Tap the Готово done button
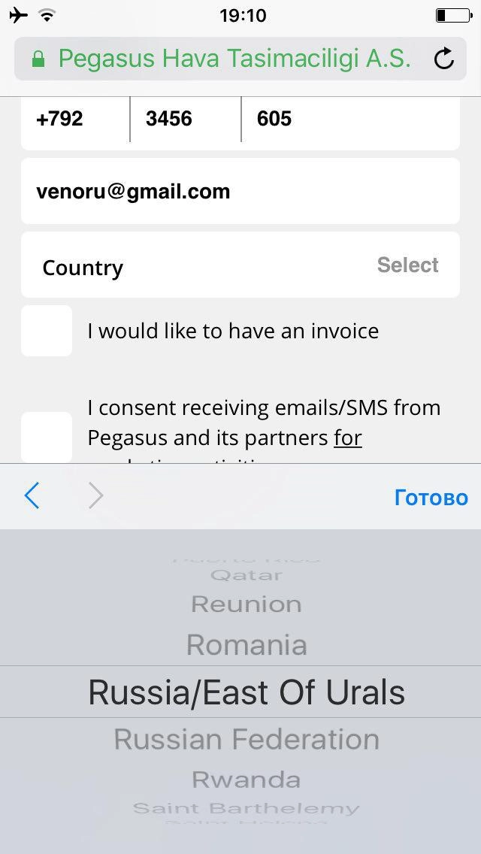481x854 pixels. pyautogui.click(x=431, y=498)
